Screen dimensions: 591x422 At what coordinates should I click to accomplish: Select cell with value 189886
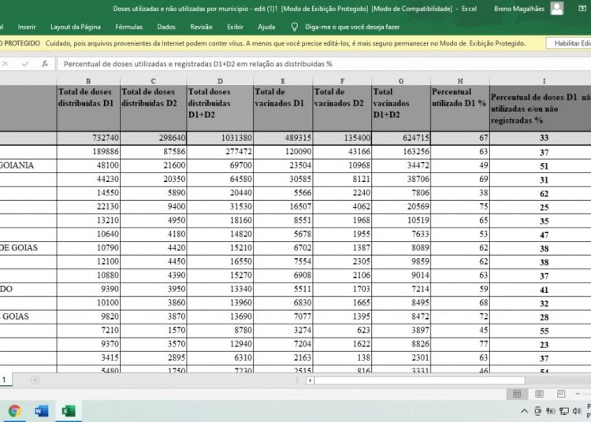tap(88, 152)
